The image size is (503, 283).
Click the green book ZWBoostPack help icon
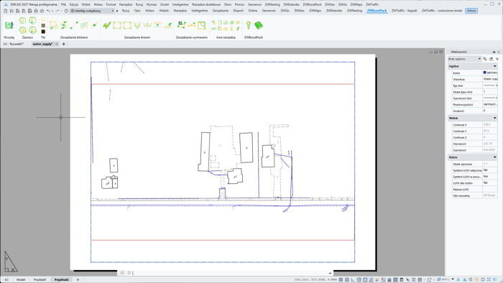(259, 25)
